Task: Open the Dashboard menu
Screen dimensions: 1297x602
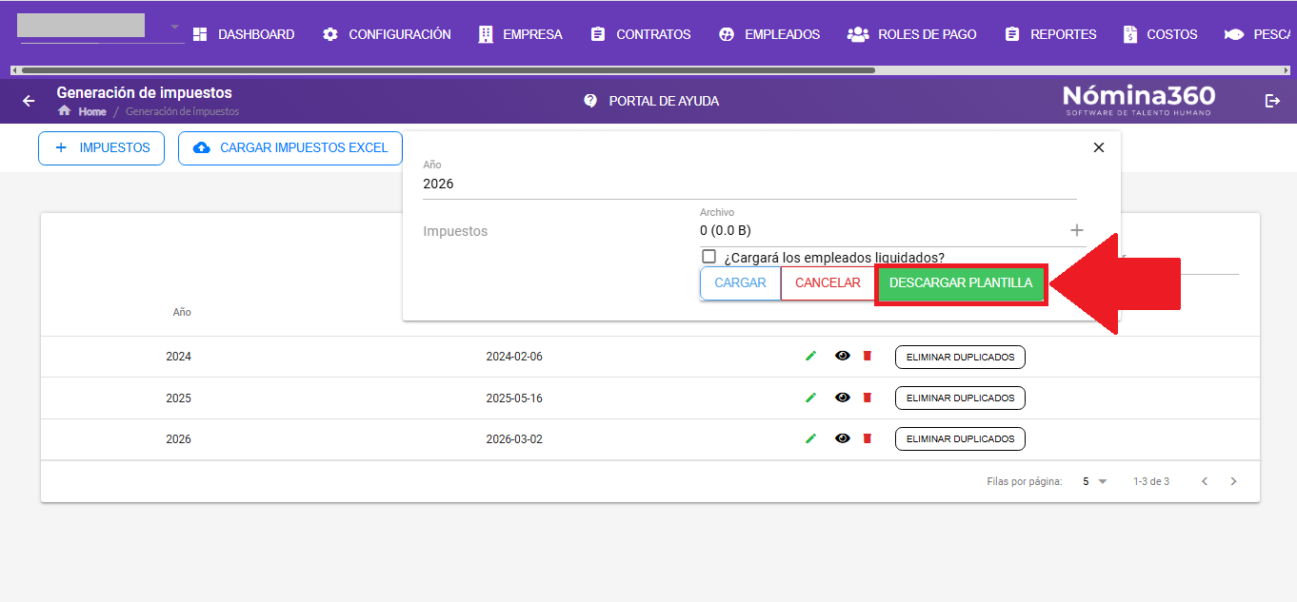Action: coord(244,34)
